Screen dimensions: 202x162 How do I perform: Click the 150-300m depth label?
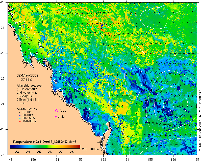pyautogui.click(x=30, y=121)
